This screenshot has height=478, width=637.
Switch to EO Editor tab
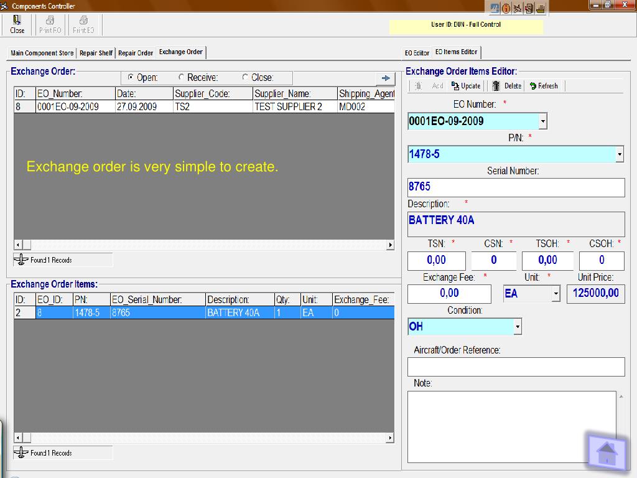click(x=417, y=53)
